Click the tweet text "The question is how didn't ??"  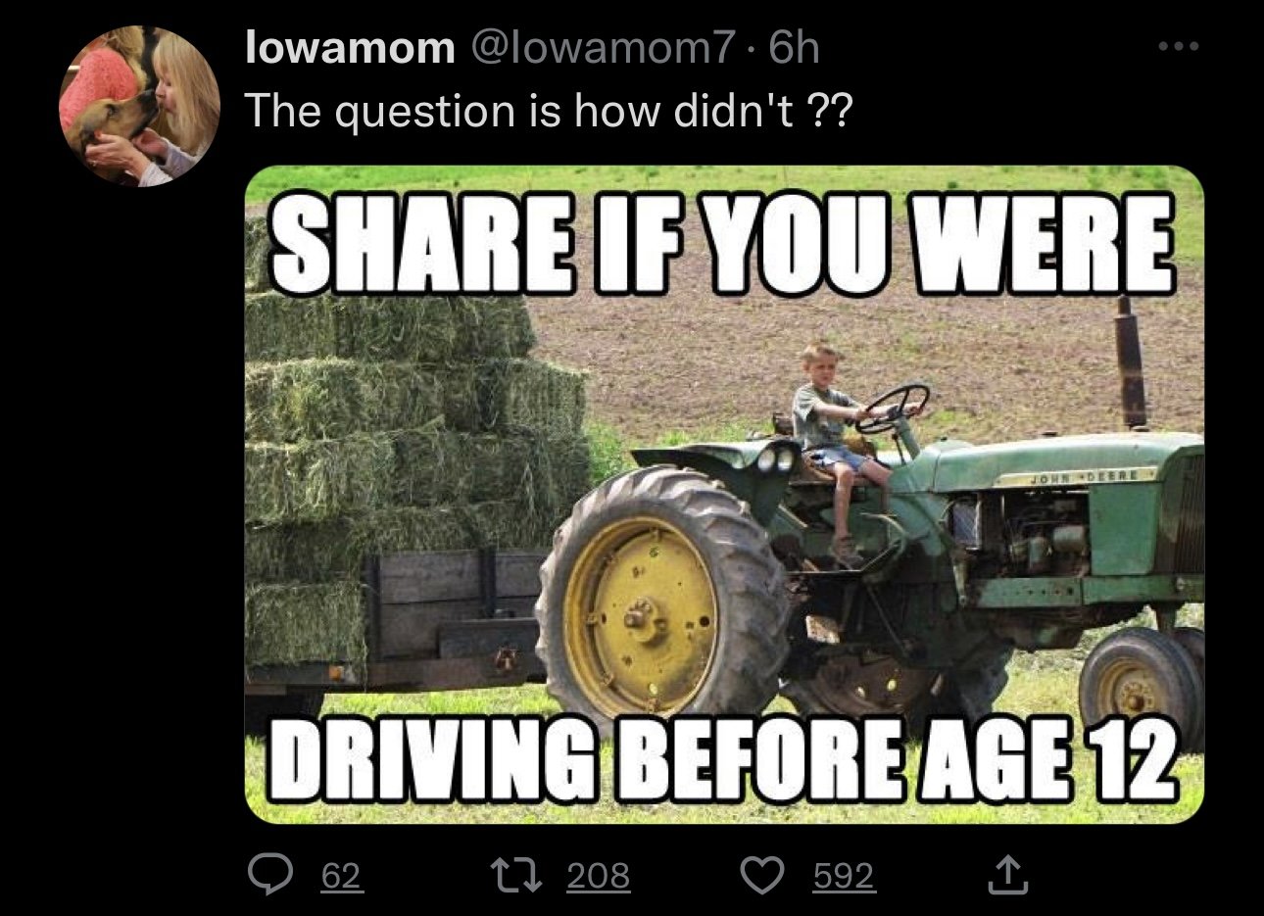pos(548,112)
